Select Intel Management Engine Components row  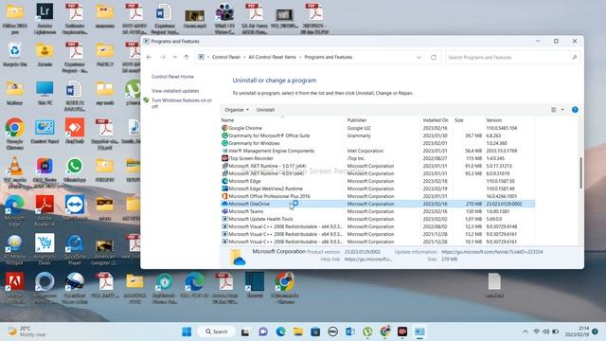click(x=378, y=151)
